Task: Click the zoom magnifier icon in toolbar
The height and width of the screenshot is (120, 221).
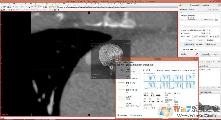Action: click(x=41, y=7)
